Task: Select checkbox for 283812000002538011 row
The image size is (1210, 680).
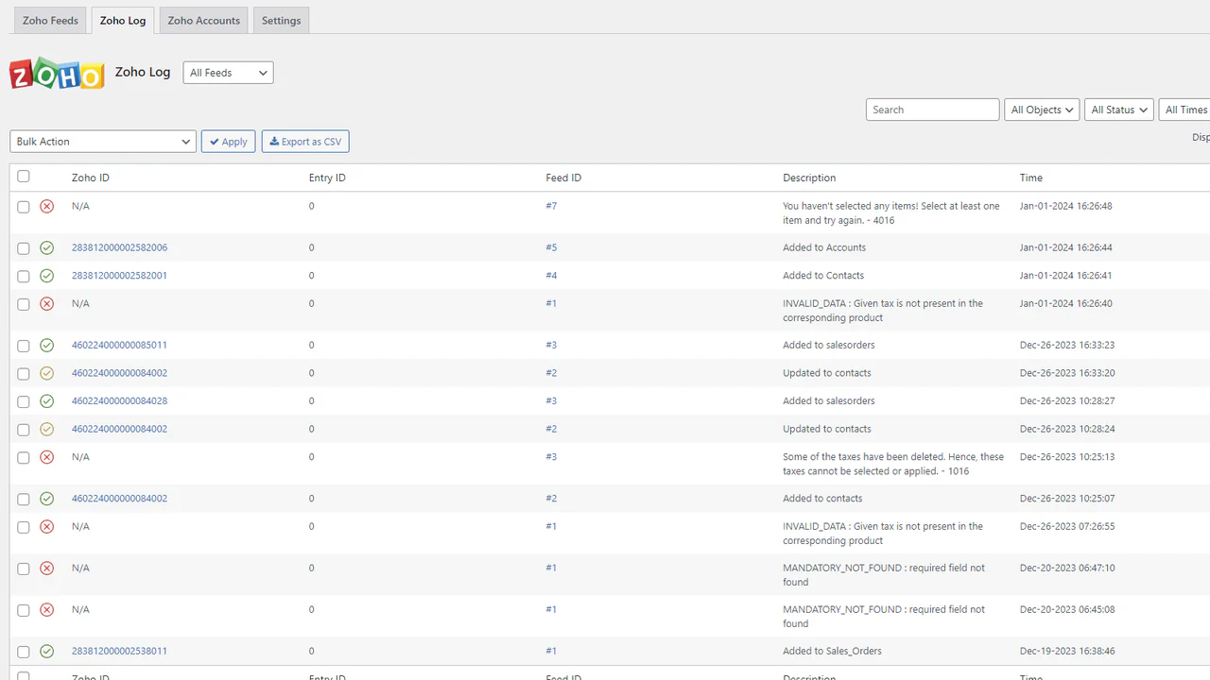Action: (x=24, y=652)
